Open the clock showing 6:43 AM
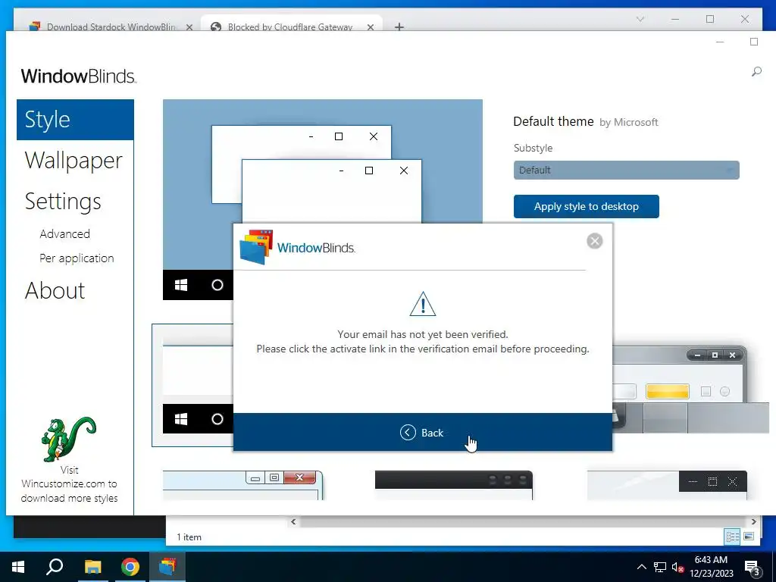 click(x=711, y=567)
